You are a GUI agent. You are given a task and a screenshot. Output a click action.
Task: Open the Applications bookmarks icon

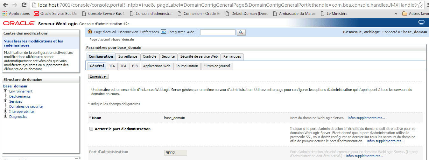[x=5, y=14]
